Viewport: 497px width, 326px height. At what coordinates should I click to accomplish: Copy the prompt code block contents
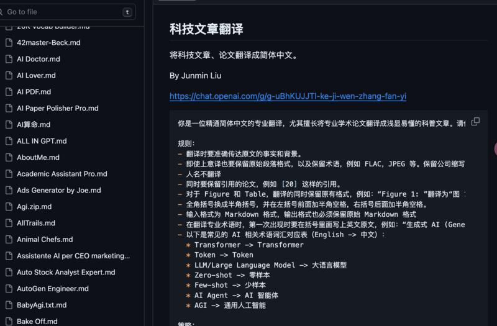(x=475, y=122)
